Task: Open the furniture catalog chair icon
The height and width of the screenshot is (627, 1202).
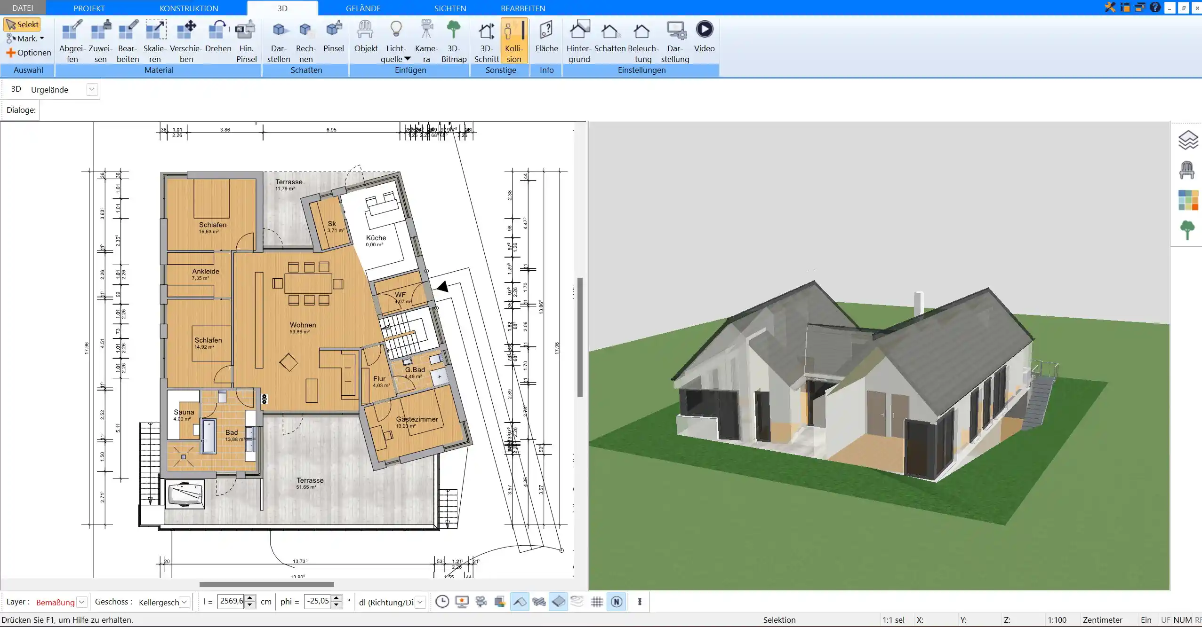Action: (1187, 170)
